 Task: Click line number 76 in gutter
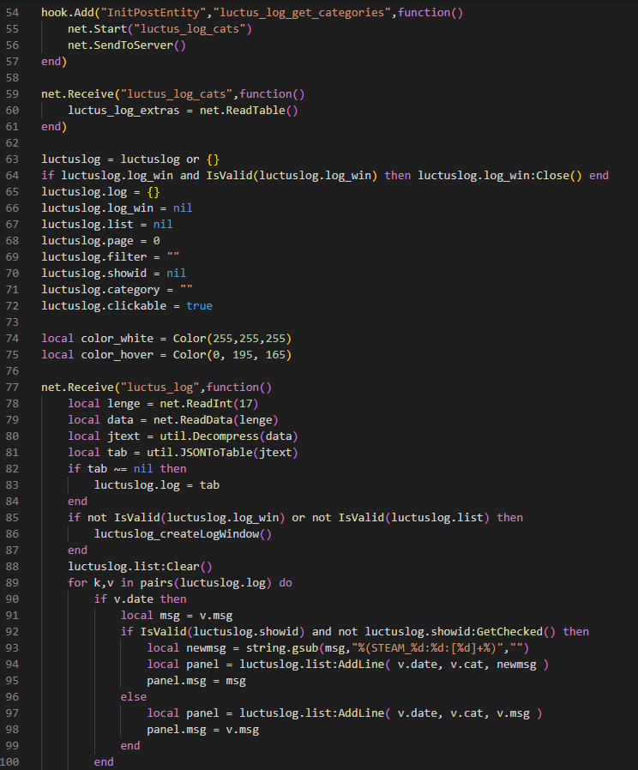pyautogui.click(x=12, y=370)
